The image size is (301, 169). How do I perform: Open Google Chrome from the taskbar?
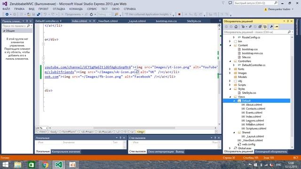pyautogui.click(x=45, y=165)
